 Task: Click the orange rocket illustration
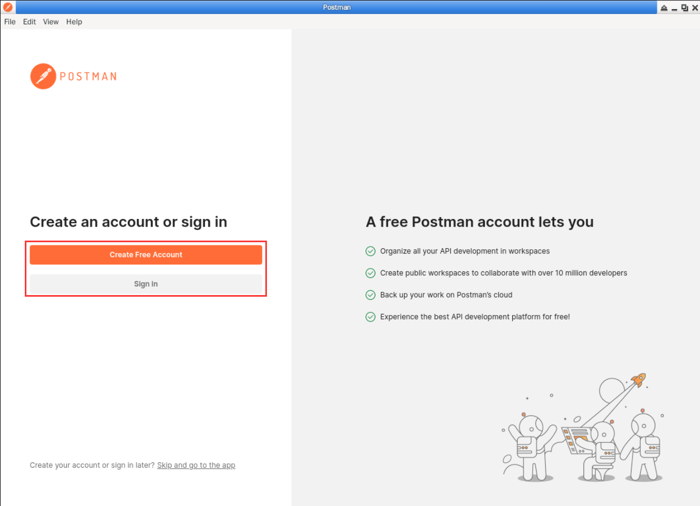click(639, 380)
